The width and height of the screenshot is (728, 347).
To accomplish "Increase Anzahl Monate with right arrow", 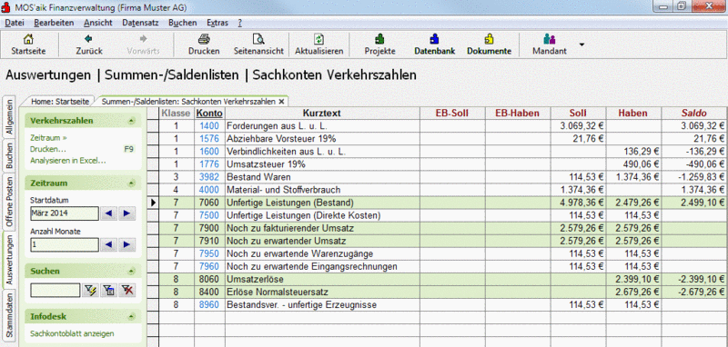I will pyautogui.click(x=126, y=244).
